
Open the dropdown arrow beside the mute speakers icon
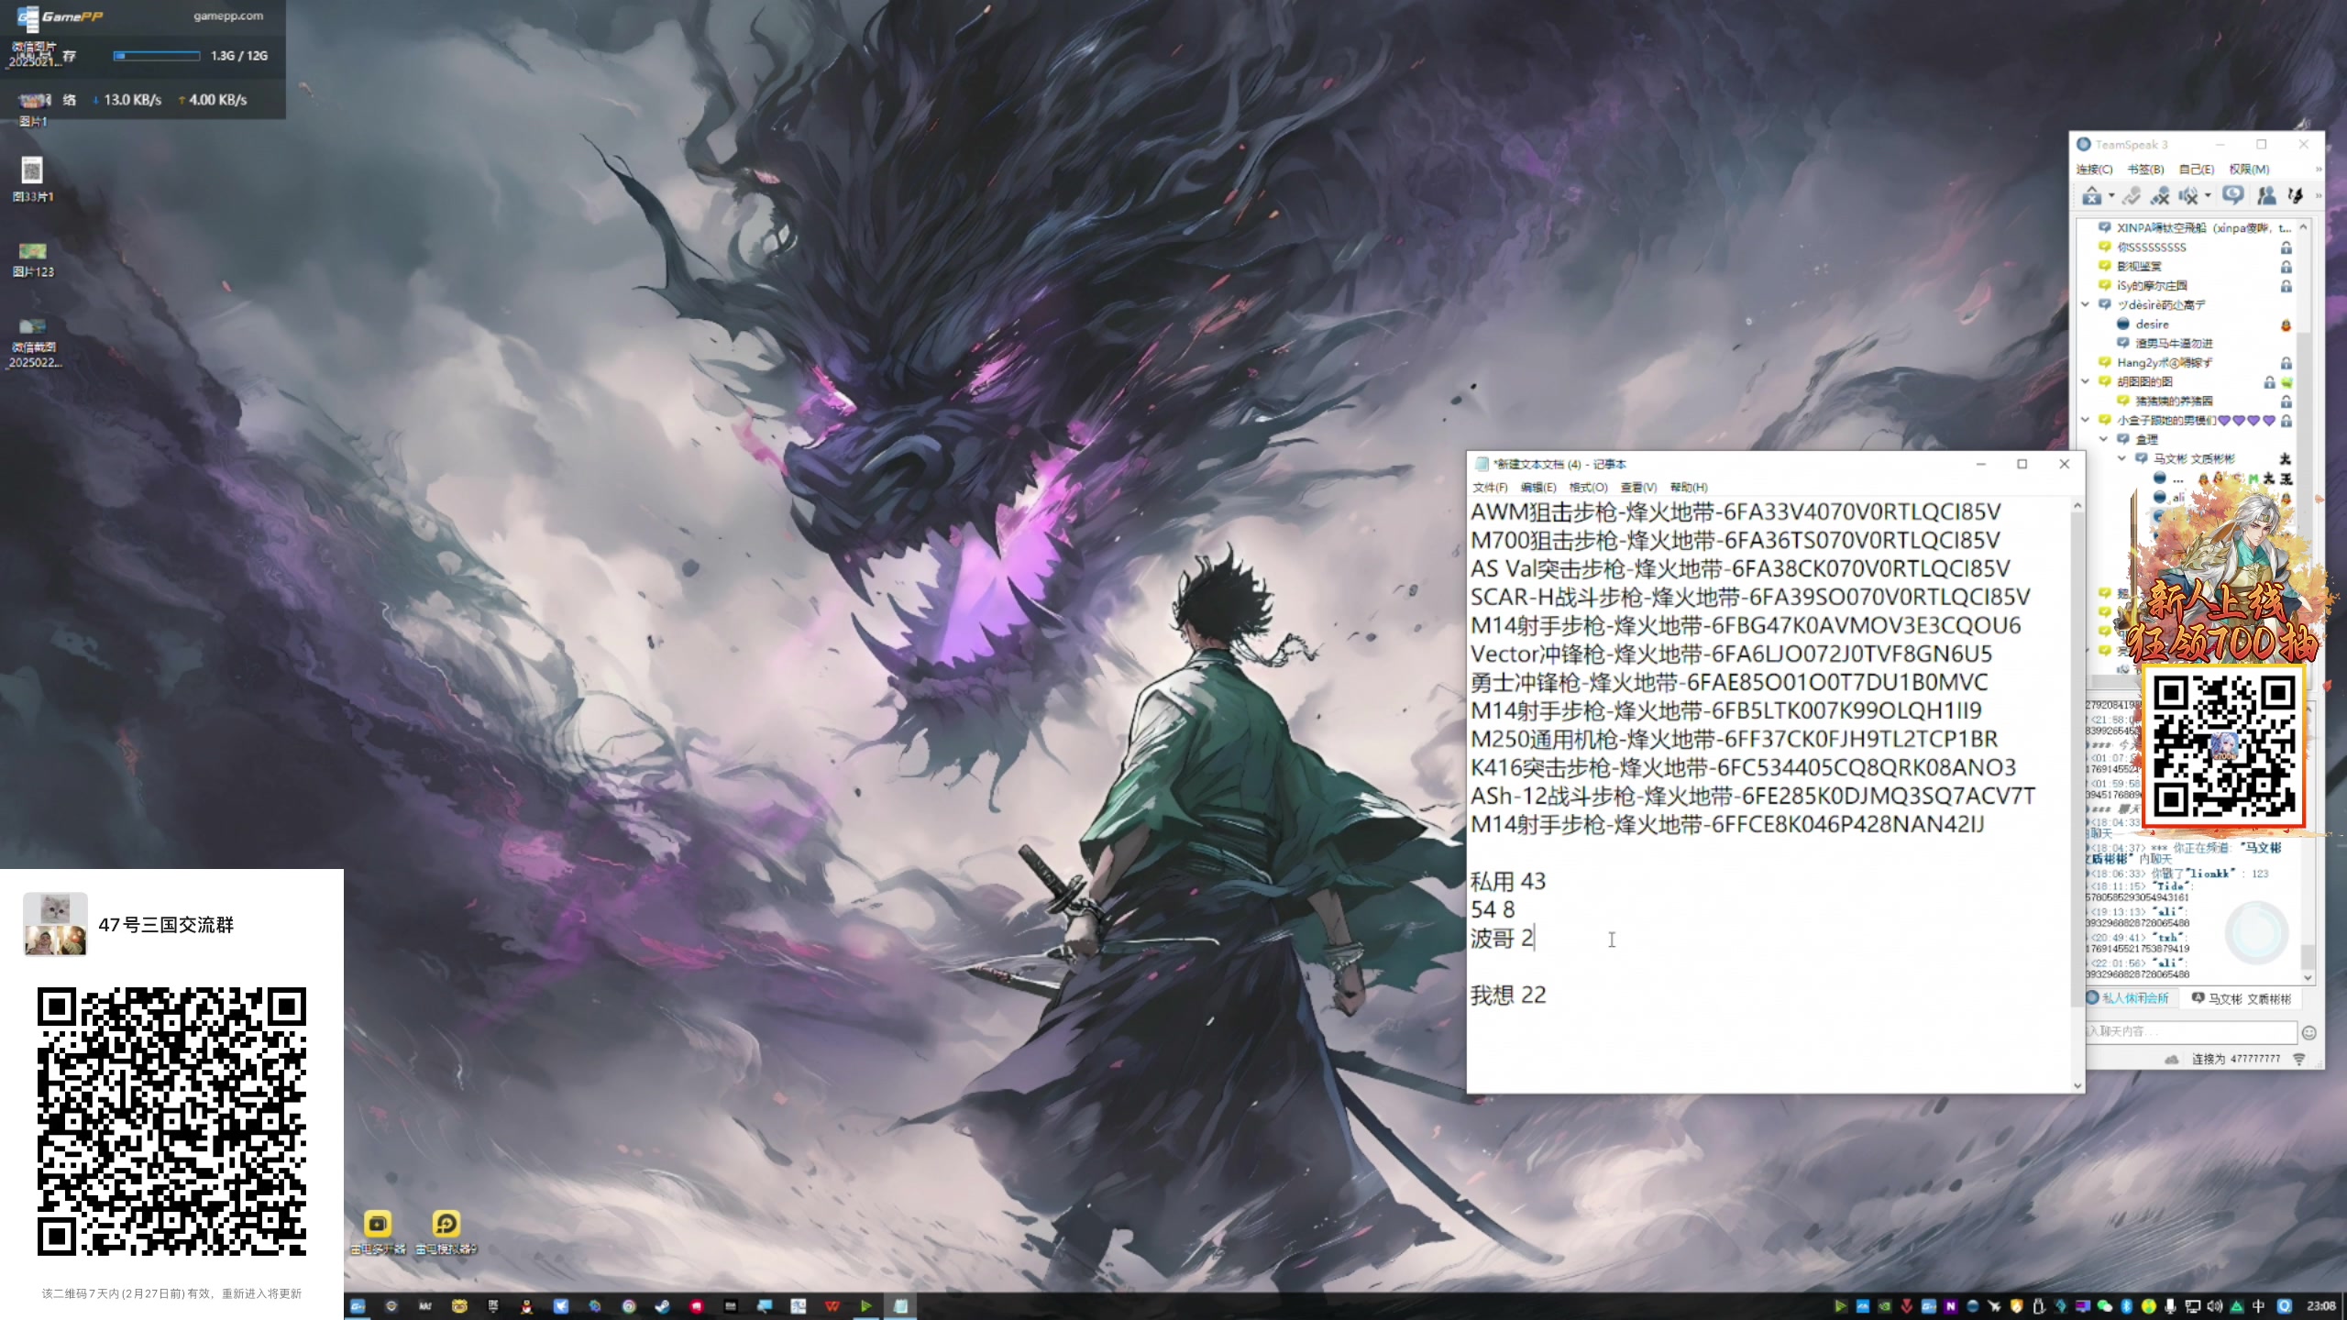tap(2208, 195)
